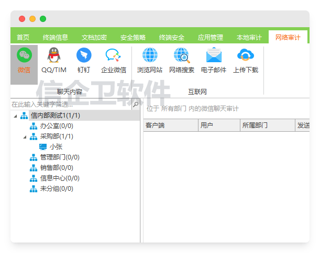Open the Enterprise WeChat (企业微信) audit
Viewport: 320px width, 253px height.
point(113,61)
